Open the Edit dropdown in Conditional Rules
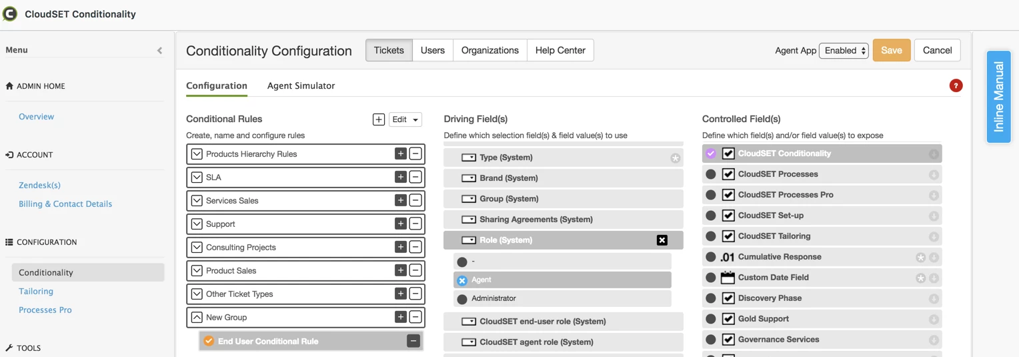The height and width of the screenshot is (357, 1019). [405, 119]
